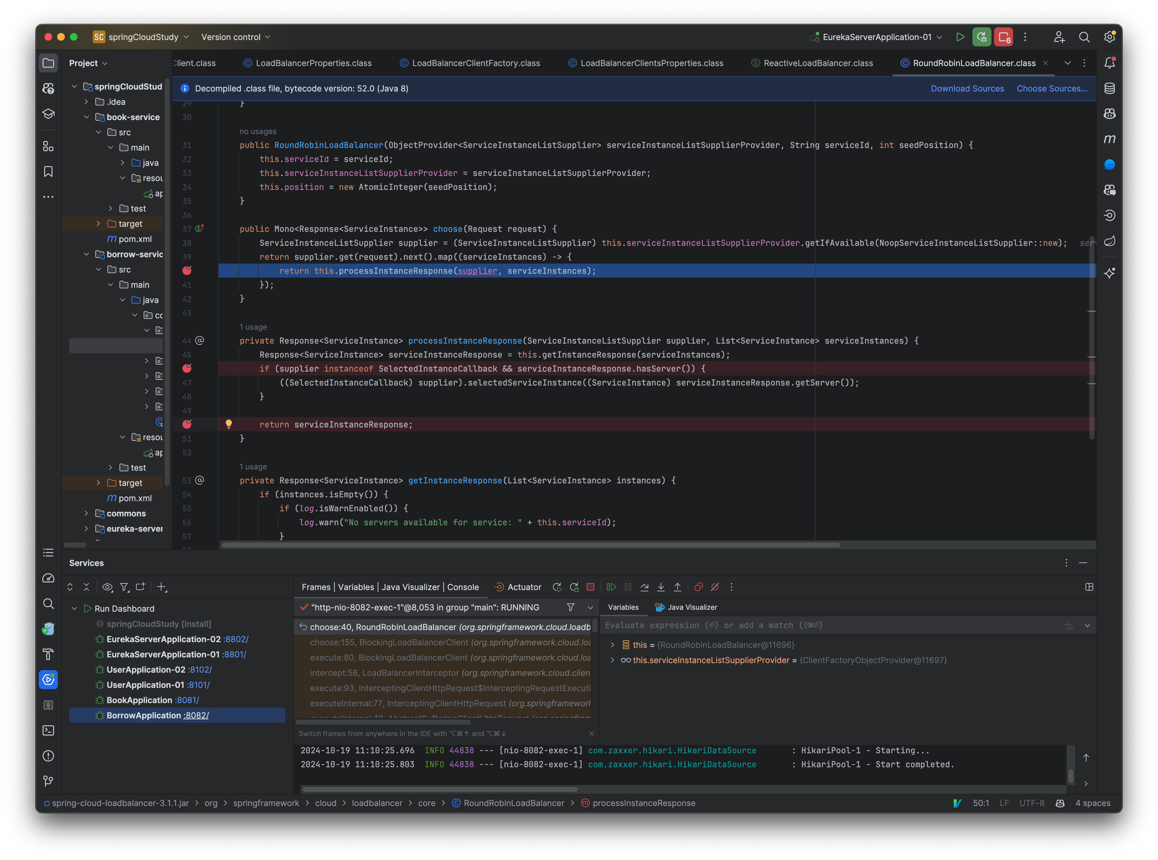Click the Download Sources link
Screen dimensions: 1158x860
(967, 89)
